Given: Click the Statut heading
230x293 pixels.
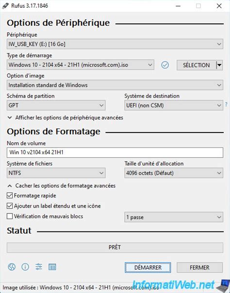Looking at the screenshot, I should coord(19,230).
